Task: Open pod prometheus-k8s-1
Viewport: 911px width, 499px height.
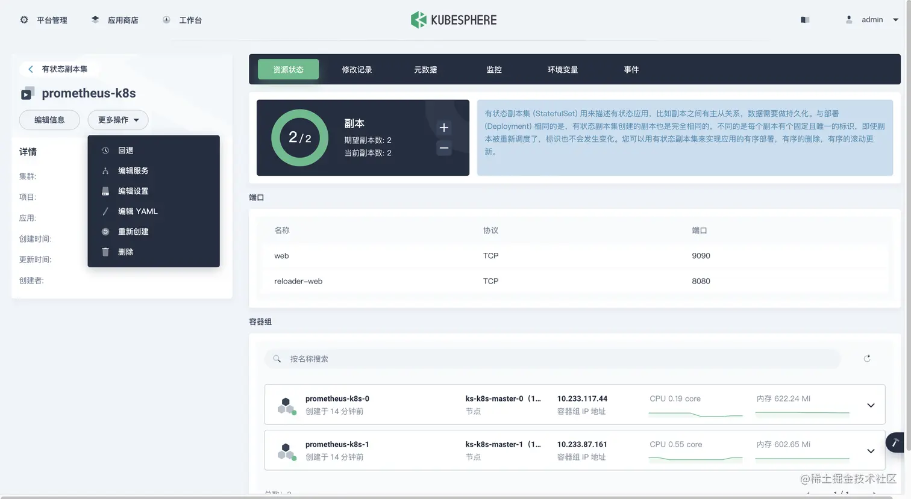Action: (x=337, y=444)
